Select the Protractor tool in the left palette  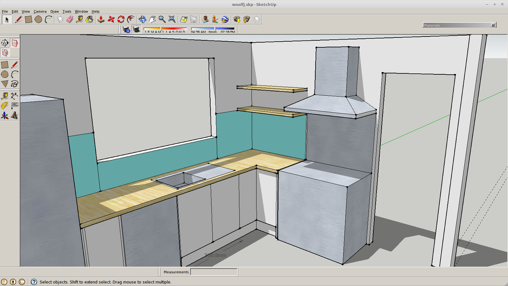[5, 106]
